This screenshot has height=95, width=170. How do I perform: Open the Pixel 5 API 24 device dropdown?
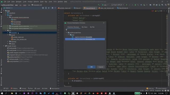coord(118,5)
